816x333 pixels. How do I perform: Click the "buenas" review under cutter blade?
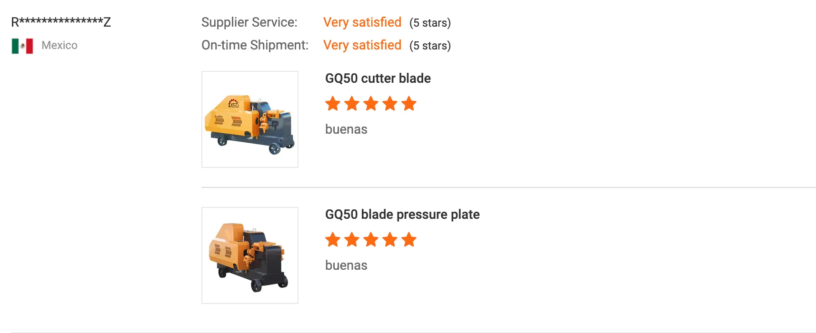coord(346,129)
